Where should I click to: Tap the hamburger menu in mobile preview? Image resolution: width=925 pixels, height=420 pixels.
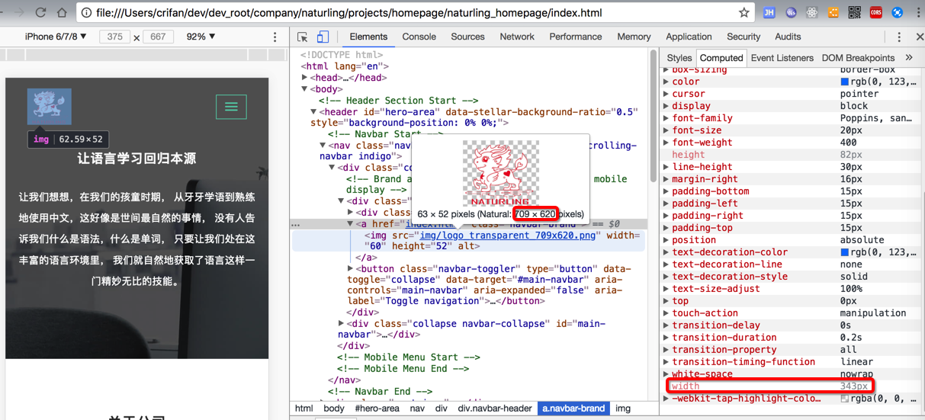pos(231,107)
